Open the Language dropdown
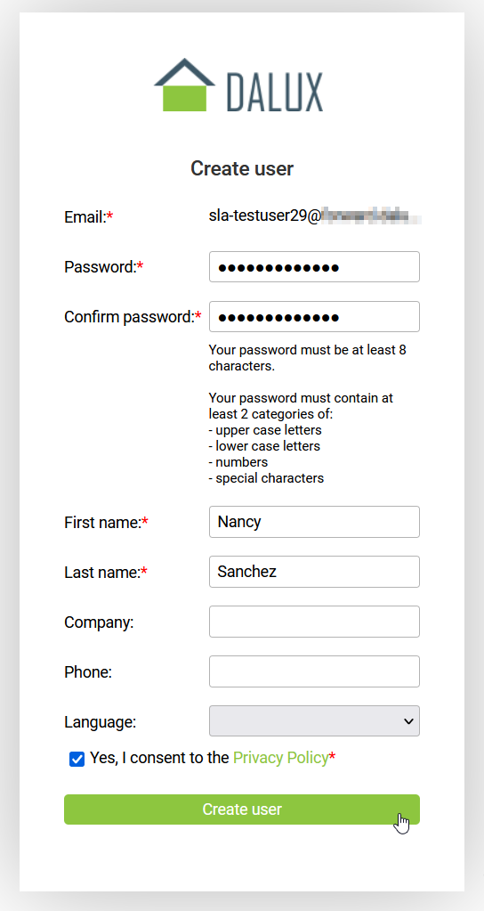 pos(314,721)
